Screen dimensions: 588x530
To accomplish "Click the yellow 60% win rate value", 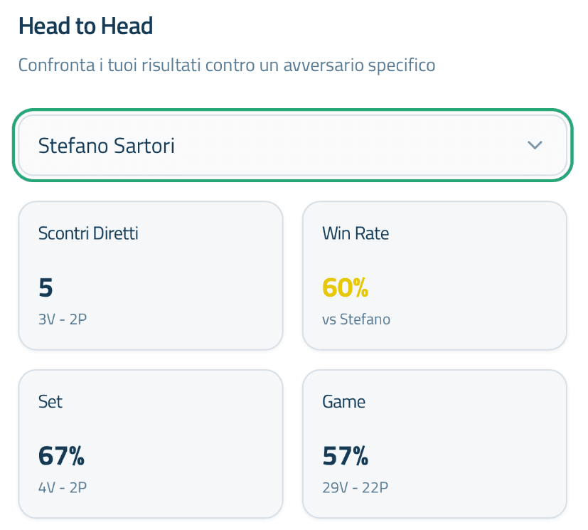I will pos(346,287).
